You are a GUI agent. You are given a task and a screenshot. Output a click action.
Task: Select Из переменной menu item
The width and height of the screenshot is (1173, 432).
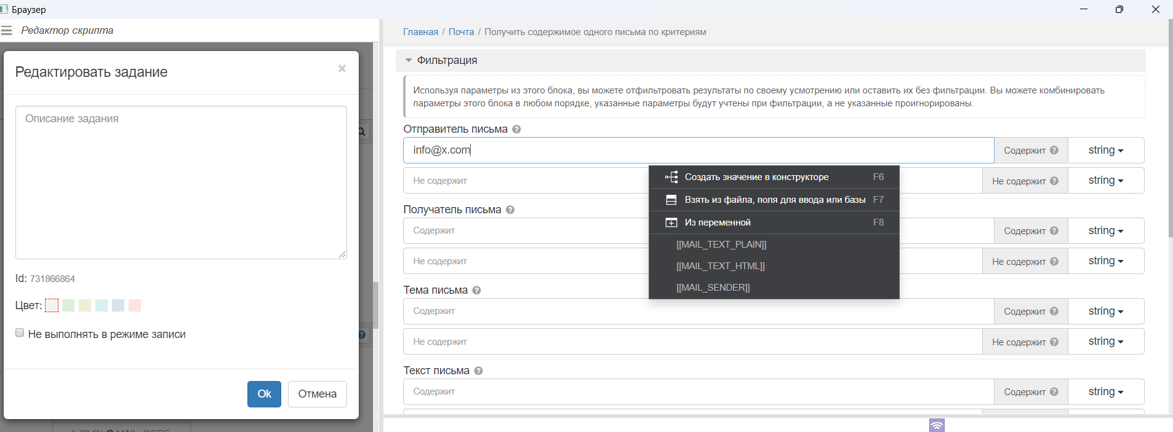point(718,222)
